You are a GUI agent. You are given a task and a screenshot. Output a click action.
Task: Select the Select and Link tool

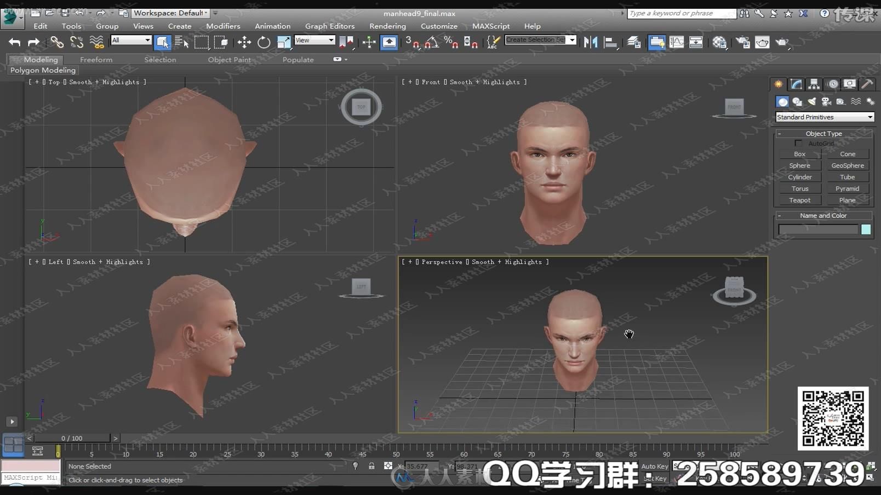[x=57, y=42]
